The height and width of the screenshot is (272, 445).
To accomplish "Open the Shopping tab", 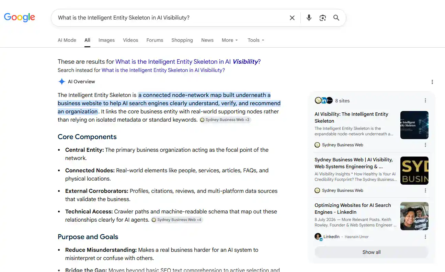I will coord(182,40).
